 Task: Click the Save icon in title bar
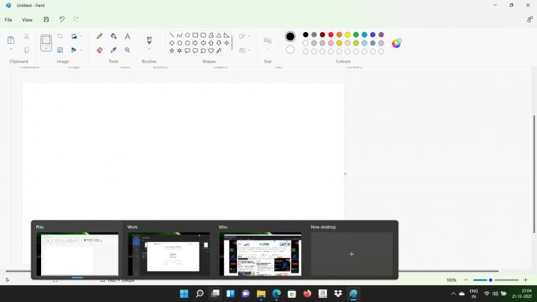[x=46, y=20]
